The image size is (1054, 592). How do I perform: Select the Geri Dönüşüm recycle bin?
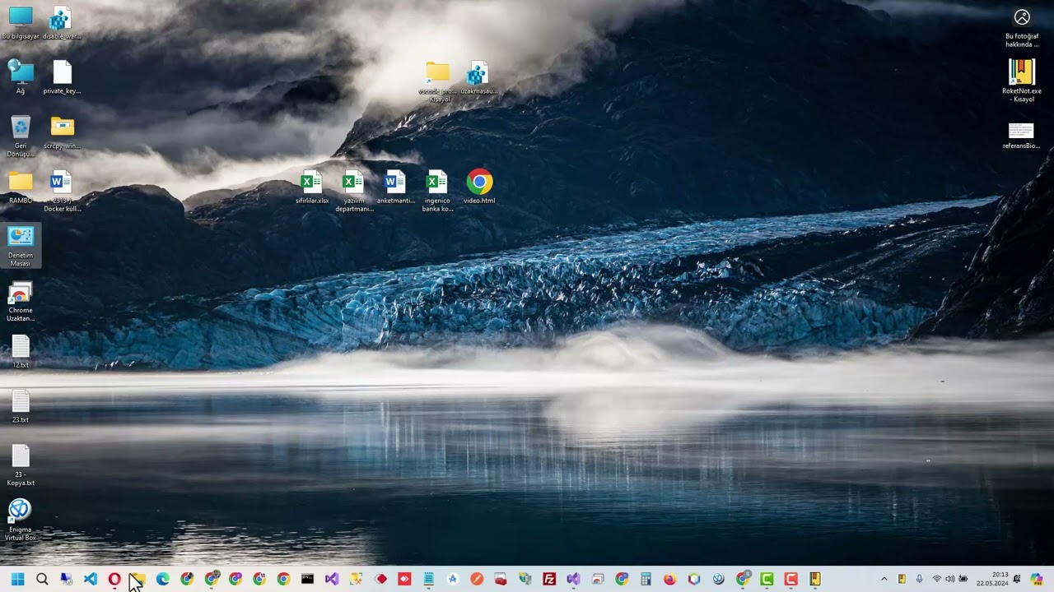(x=21, y=136)
